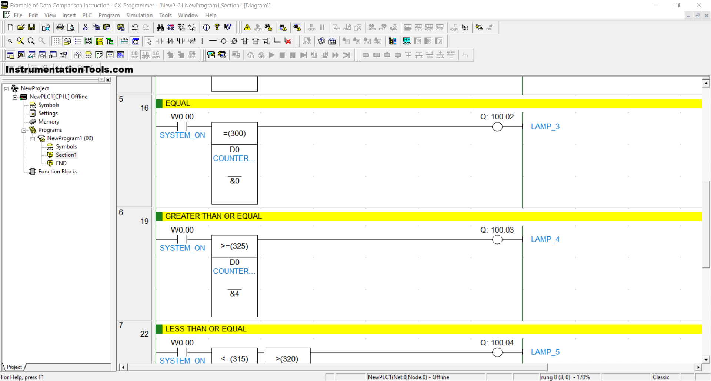Insert a horizontal line connection

click(213, 41)
